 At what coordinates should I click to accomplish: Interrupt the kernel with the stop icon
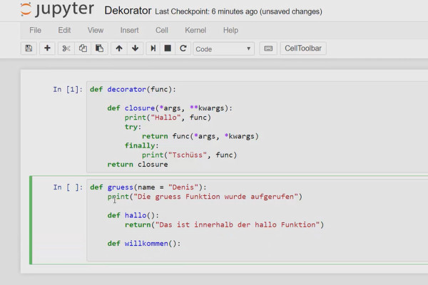click(x=168, y=48)
